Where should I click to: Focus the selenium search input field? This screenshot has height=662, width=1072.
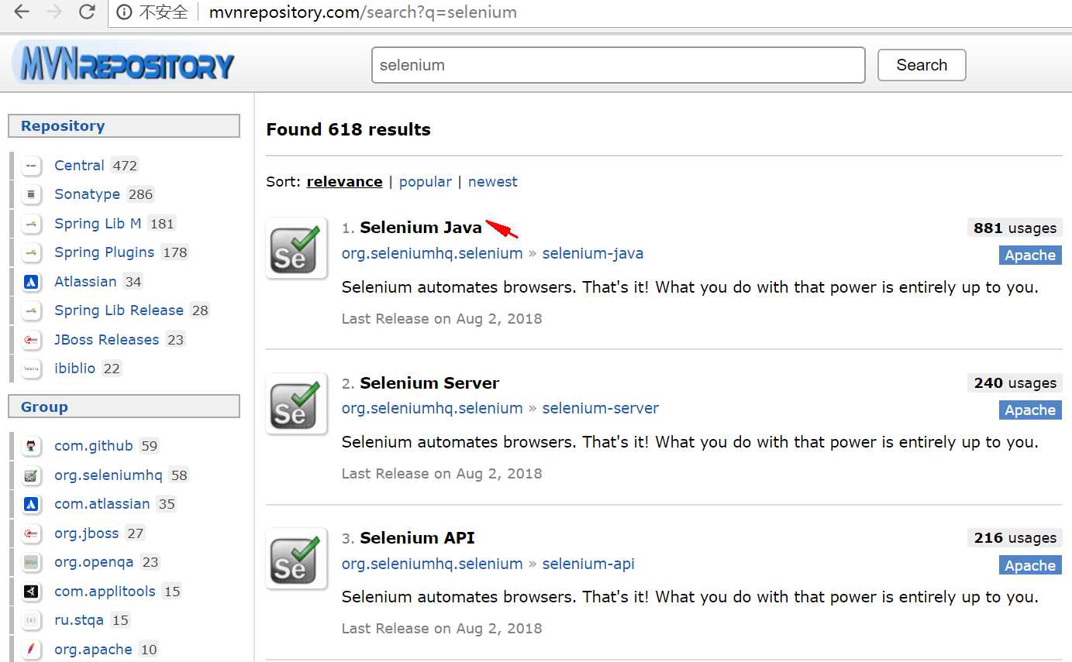[618, 65]
